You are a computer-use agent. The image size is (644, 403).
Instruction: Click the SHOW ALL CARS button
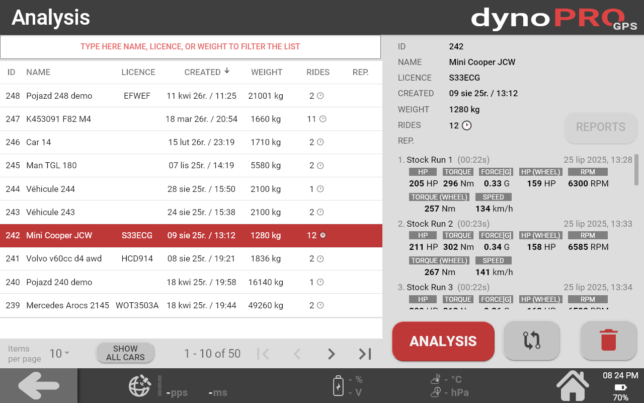tap(125, 353)
